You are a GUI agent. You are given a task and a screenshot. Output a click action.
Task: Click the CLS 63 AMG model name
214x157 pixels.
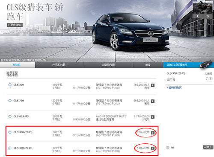tap(21, 116)
